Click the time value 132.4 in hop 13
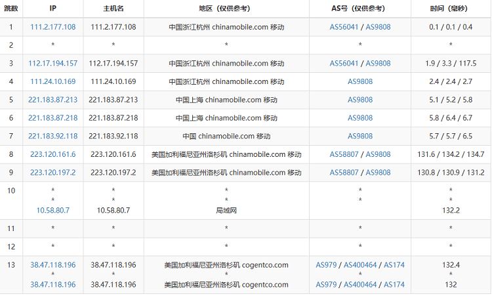 pyautogui.click(x=451, y=265)
